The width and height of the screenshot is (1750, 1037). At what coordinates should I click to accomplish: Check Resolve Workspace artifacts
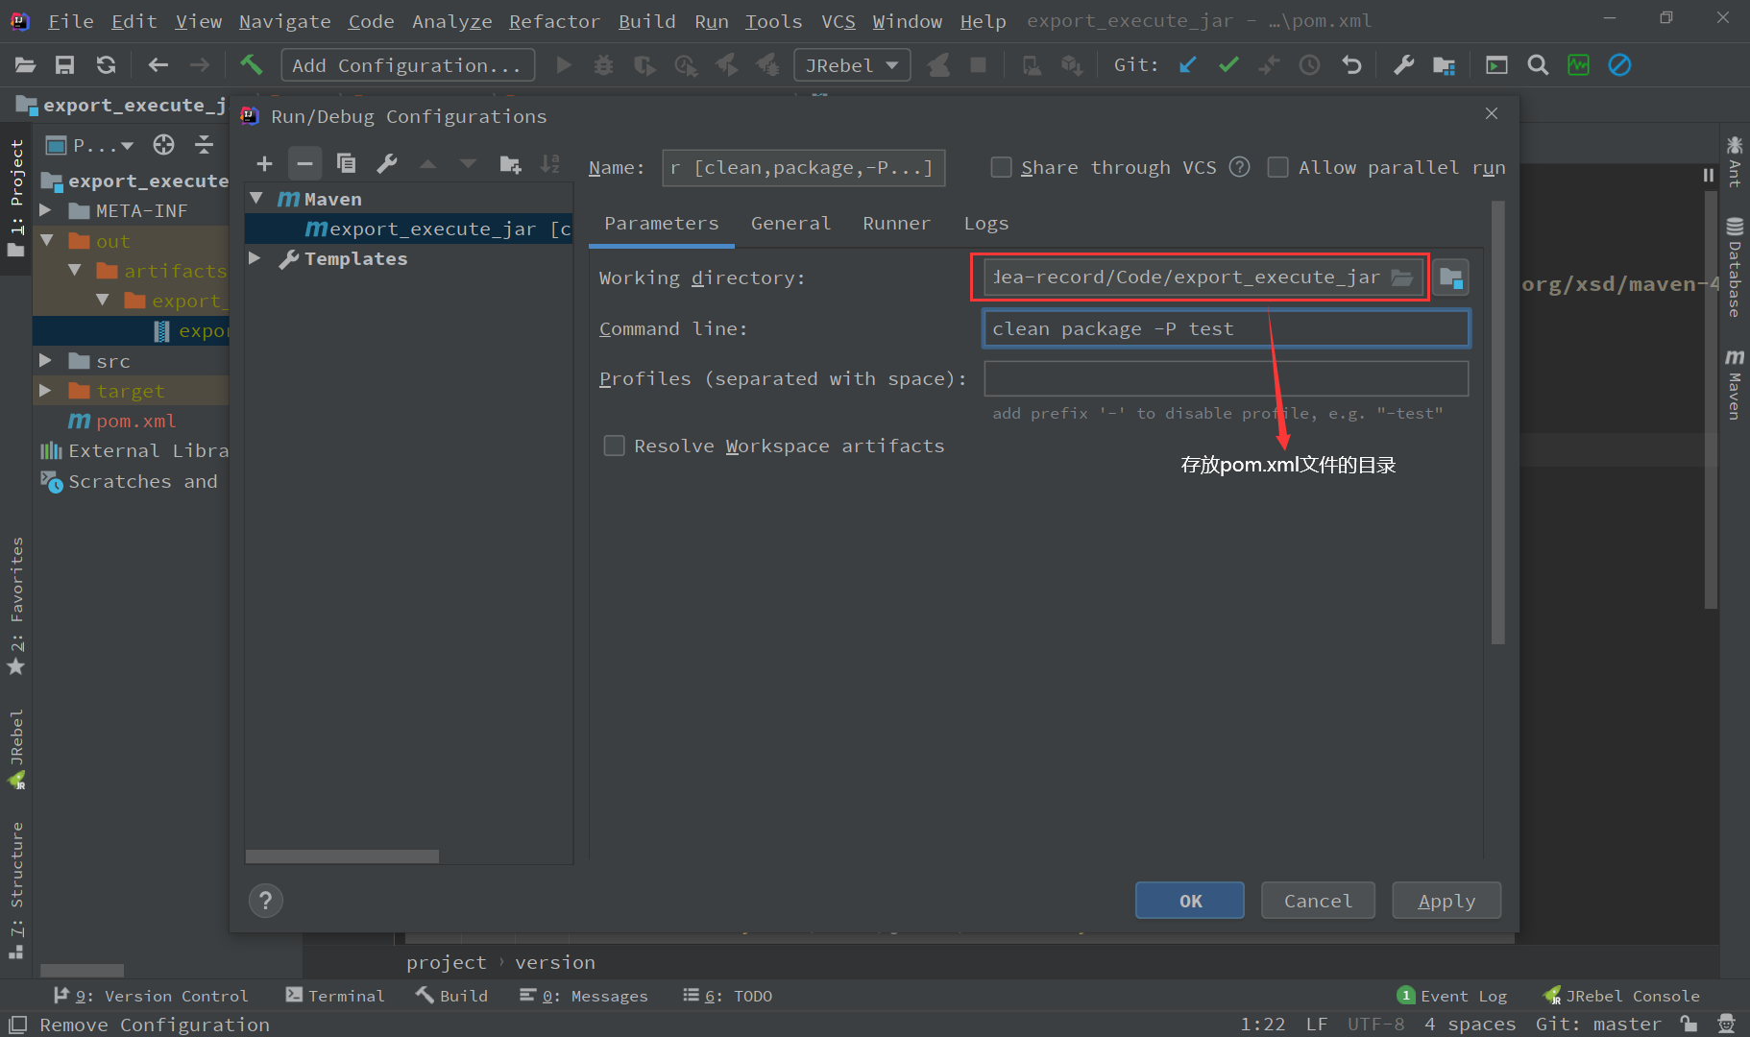pos(614,446)
